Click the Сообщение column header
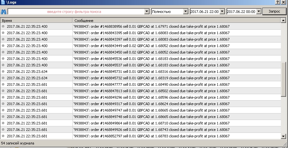This screenshot has width=288, height=148. 177,21
